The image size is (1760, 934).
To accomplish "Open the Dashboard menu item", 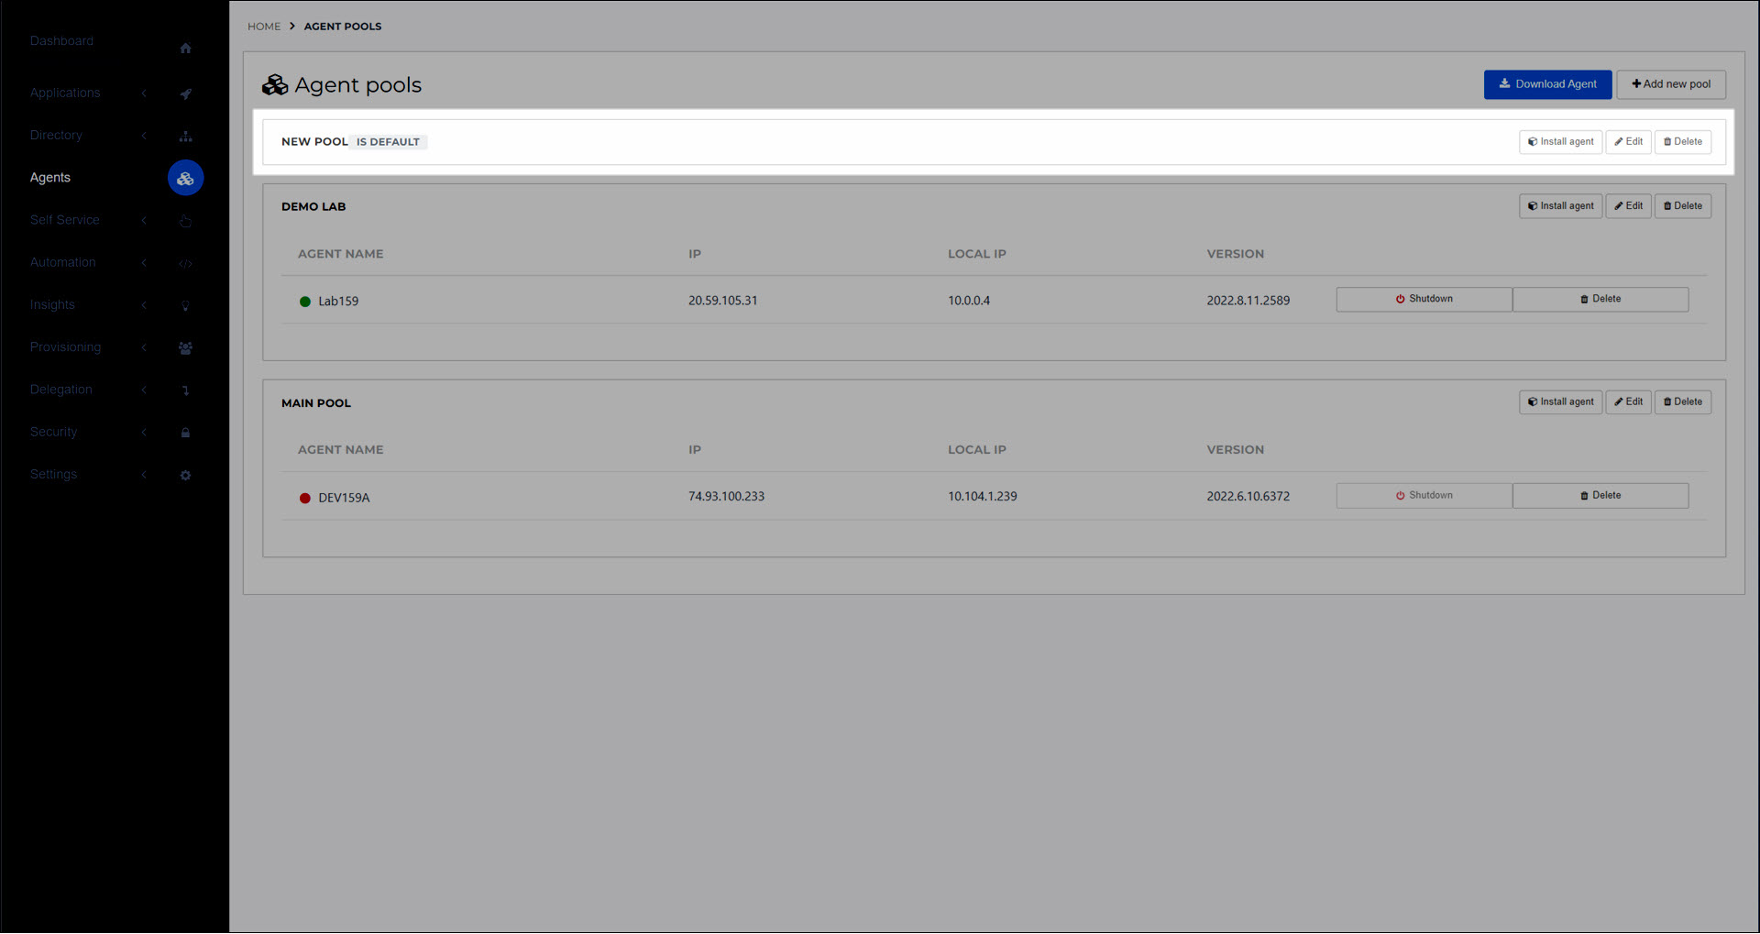I will point(61,41).
